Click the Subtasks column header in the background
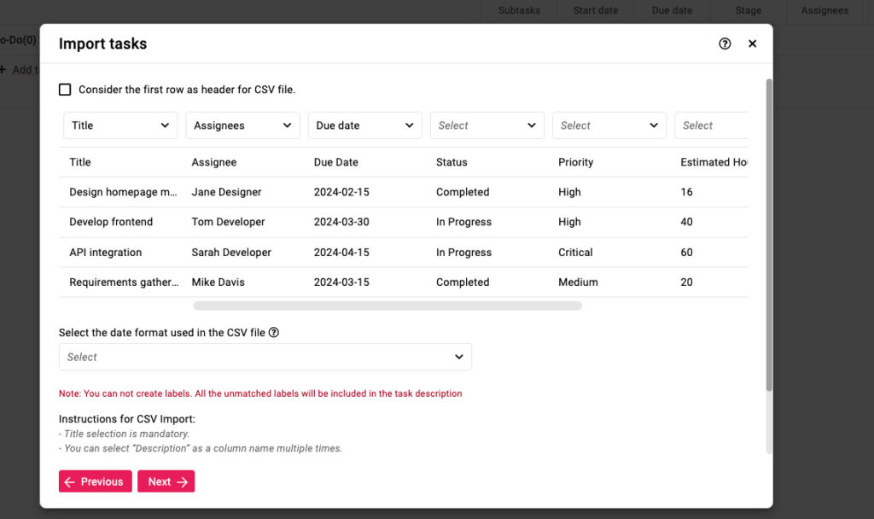Viewport: 874px width, 519px height. 518,10
